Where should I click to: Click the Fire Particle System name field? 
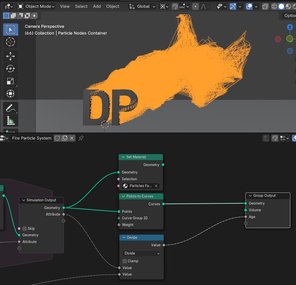point(32,138)
